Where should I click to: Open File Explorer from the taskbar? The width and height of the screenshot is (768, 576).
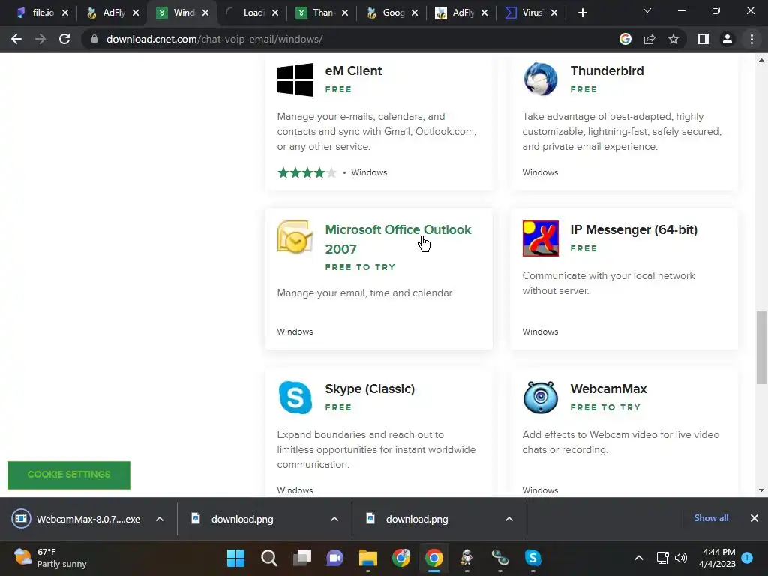click(367, 558)
